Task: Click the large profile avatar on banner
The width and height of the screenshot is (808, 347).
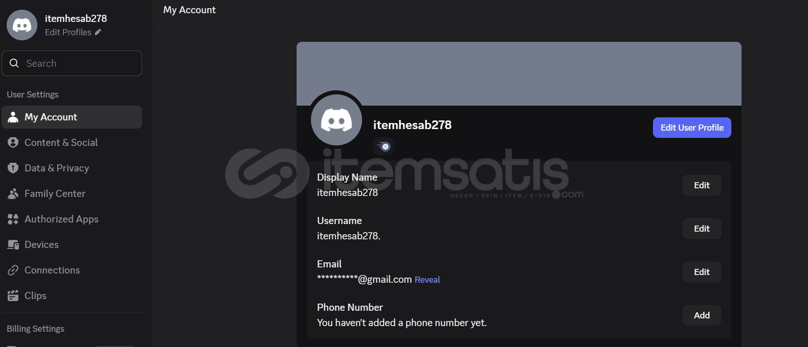Action: [x=336, y=120]
